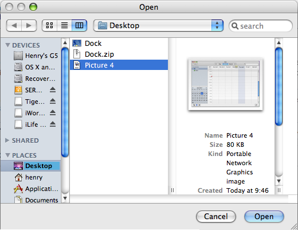Click the sidebar scroll down arrow
This screenshot has height=230, width=298.
click(x=65, y=198)
